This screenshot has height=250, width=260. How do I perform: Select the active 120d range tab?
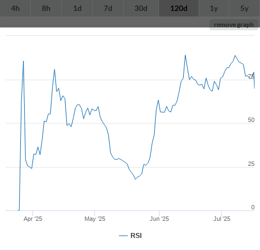(179, 8)
